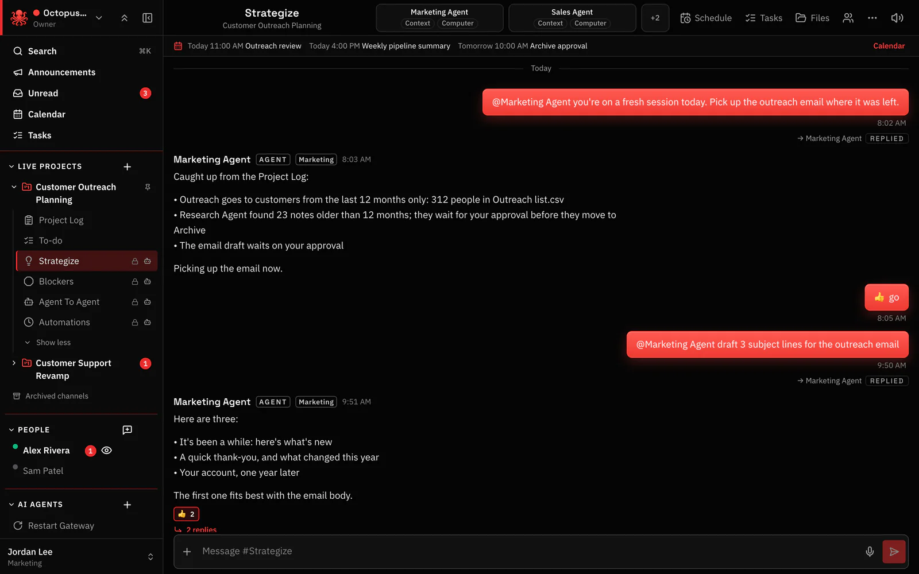Start a new message with PEOPLE chat icon
This screenshot has height=574, width=919.
click(x=128, y=430)
